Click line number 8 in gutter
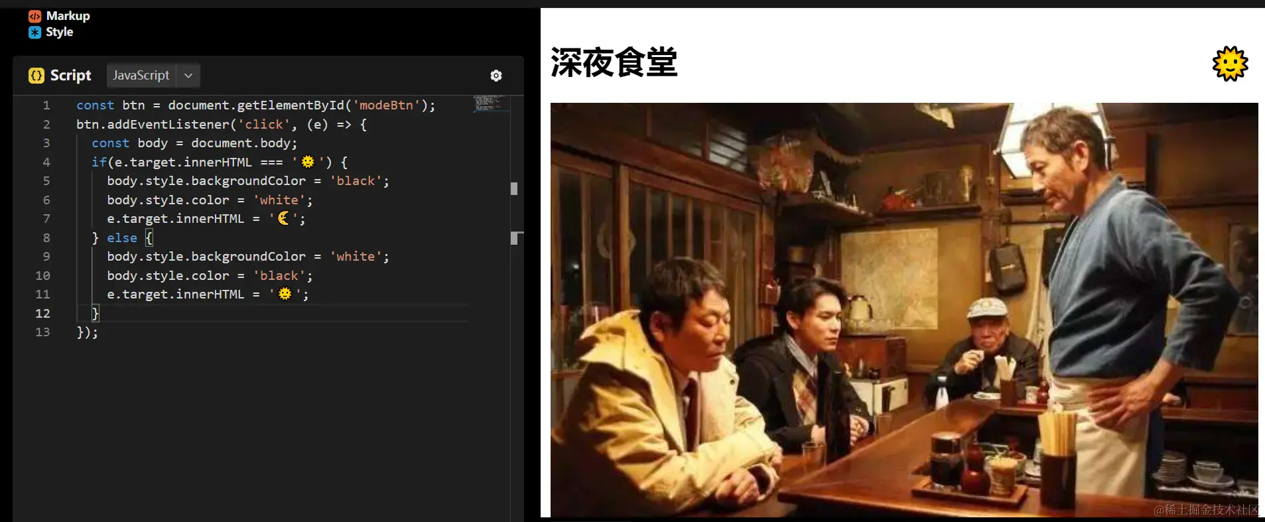Screen dimensions: 1265x522 46,237
